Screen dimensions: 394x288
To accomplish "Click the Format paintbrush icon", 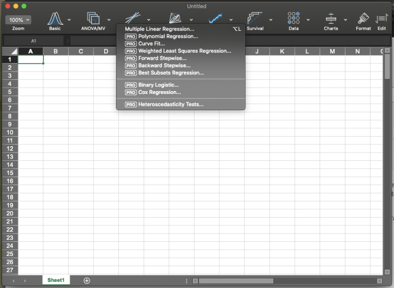I will point(363,19).
